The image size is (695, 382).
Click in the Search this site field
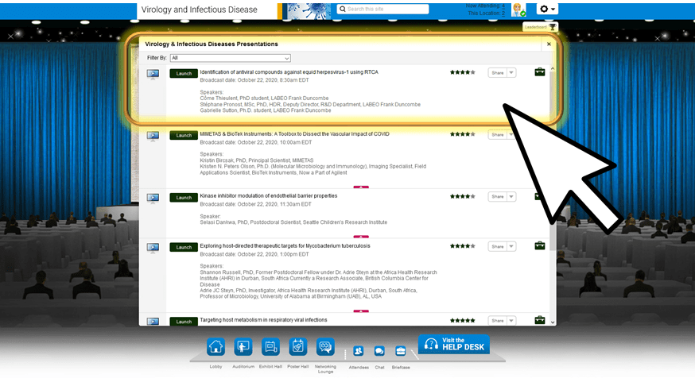point(383,9)
